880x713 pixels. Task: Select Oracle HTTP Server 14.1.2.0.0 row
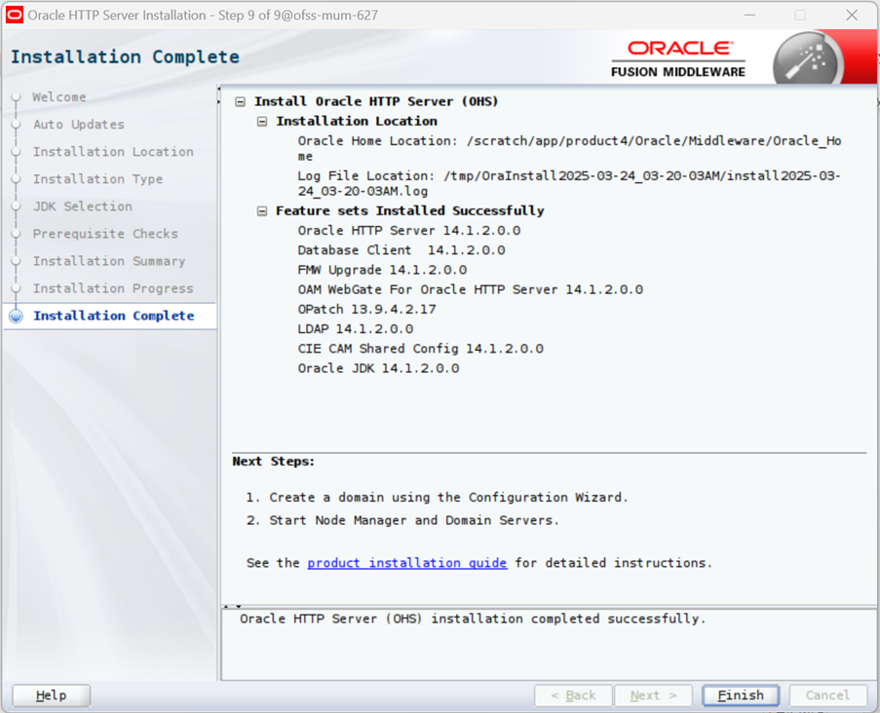(x=408, y=231)
